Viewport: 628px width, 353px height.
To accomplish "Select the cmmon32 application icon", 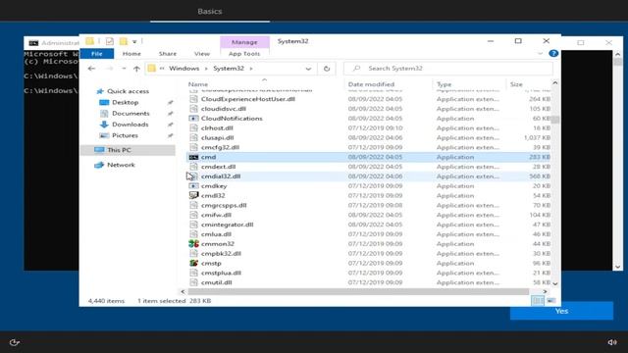I will click(193, 244).
